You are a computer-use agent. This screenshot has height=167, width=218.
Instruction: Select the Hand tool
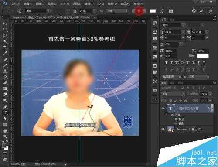click(5, 131)
